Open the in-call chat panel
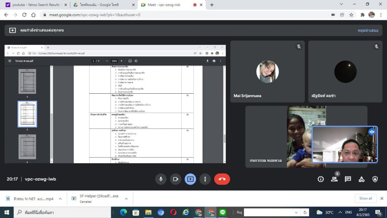 [348, 179]
